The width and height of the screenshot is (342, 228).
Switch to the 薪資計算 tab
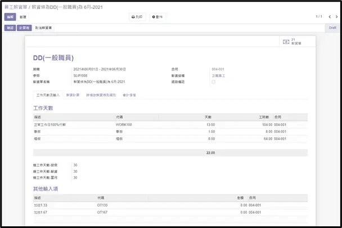(73, 95)
